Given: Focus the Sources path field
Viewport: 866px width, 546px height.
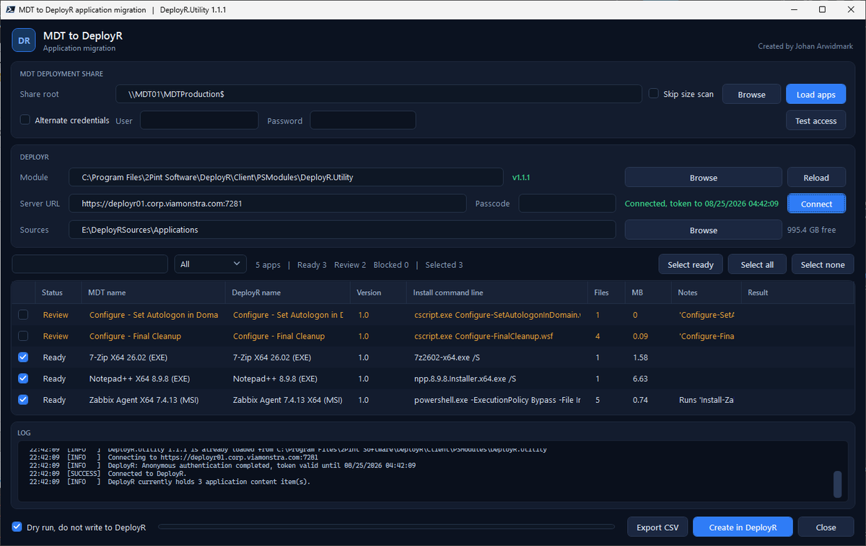Looking at the screenshot, I should [342, 230].
